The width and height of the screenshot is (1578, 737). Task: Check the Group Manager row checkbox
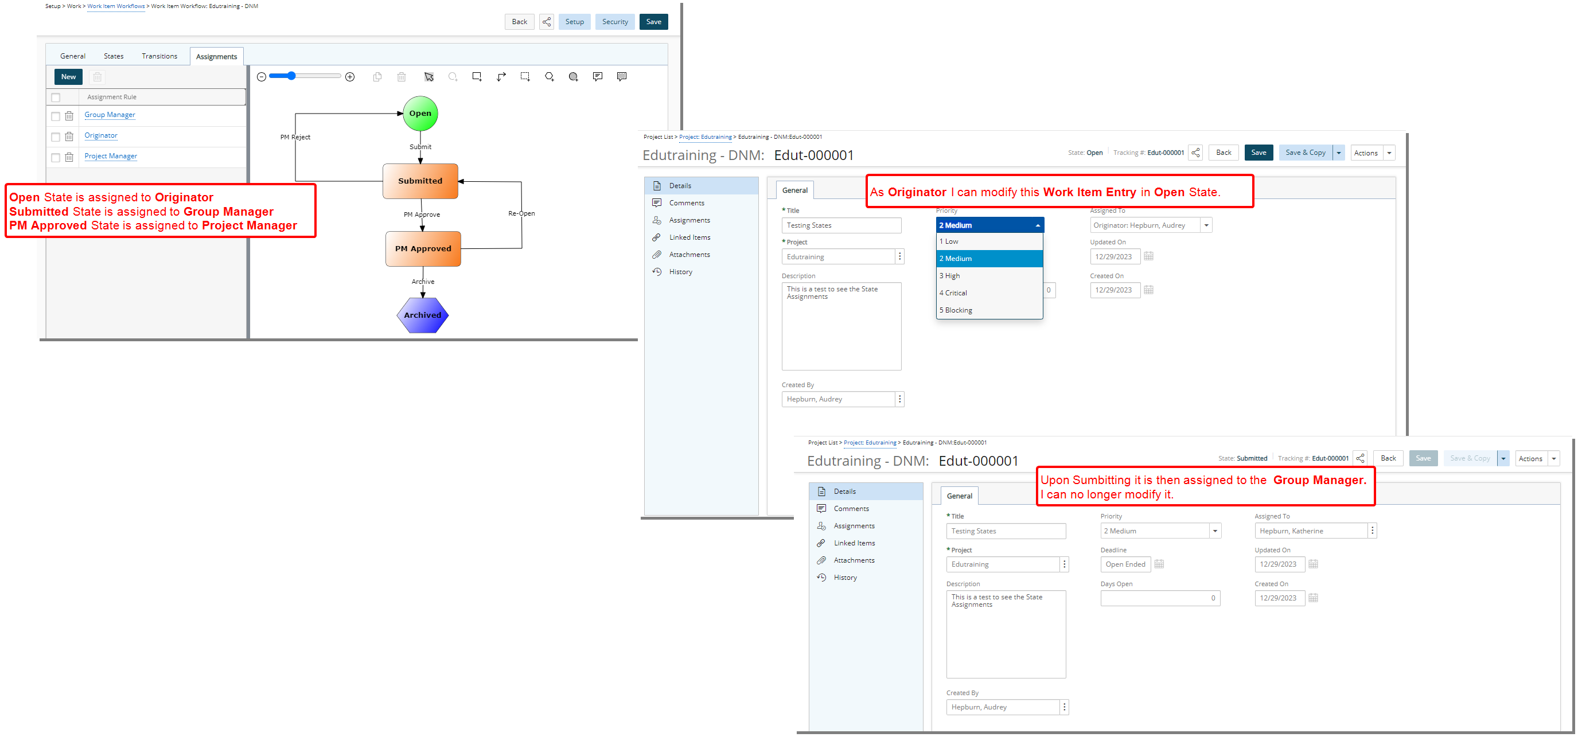(56, 116)
